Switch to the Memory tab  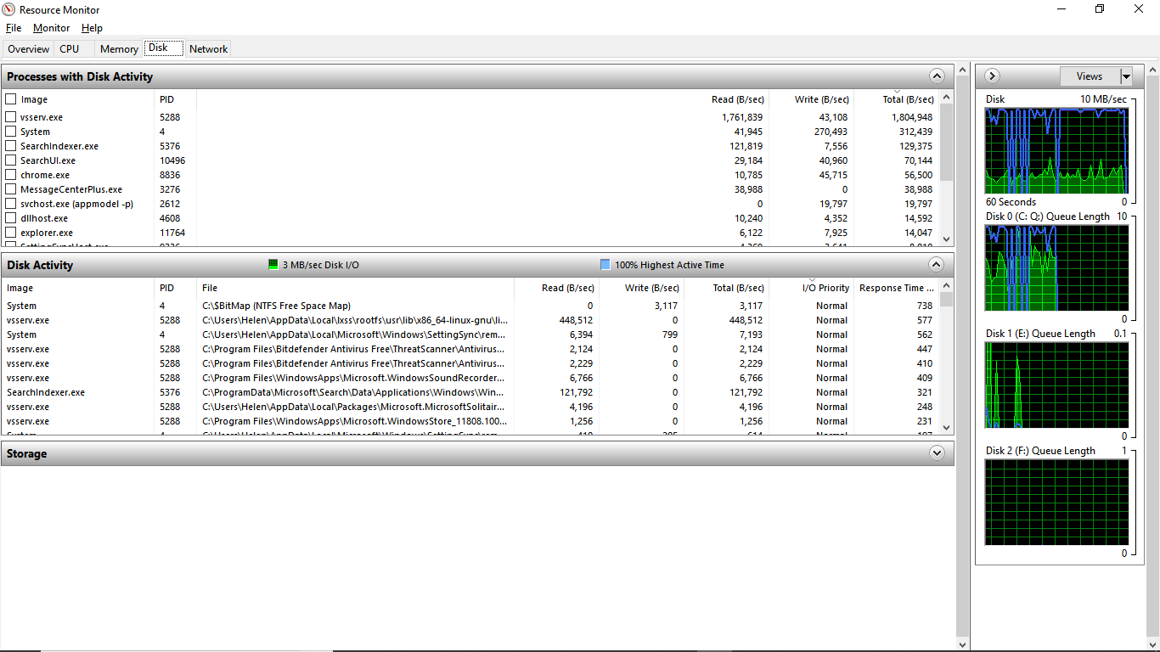[x=119, y=49]
